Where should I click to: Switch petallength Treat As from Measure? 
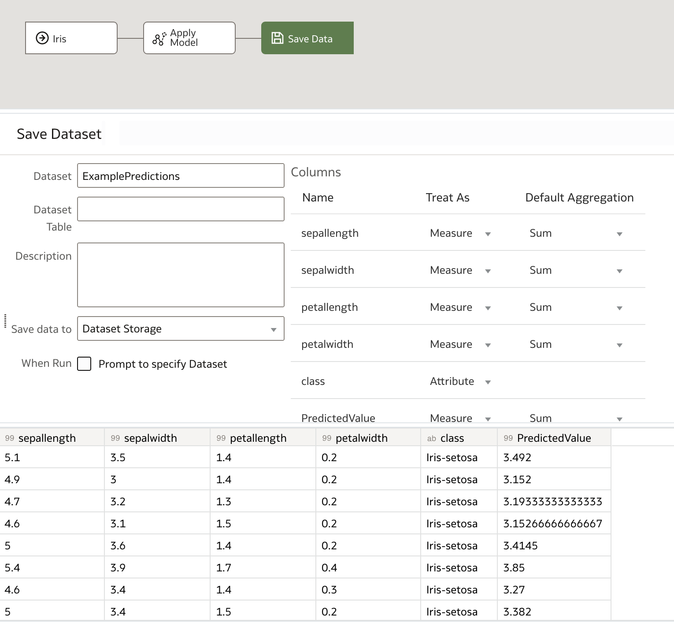point(488,308)
